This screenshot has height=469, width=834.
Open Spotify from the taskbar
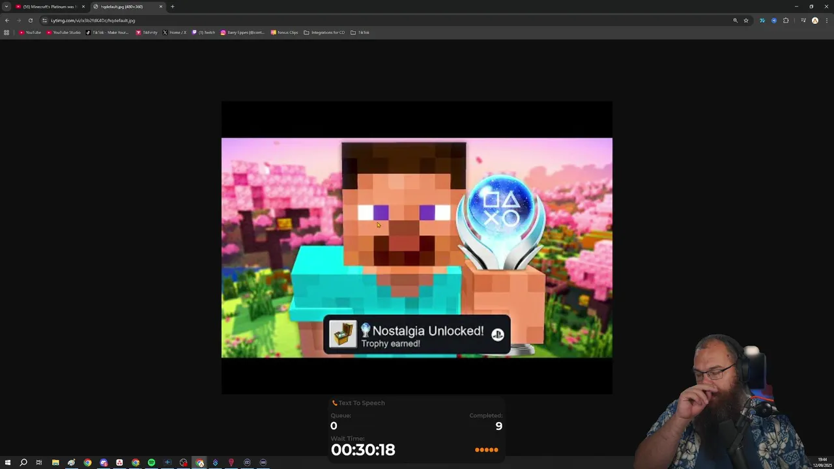click(151, 462)
